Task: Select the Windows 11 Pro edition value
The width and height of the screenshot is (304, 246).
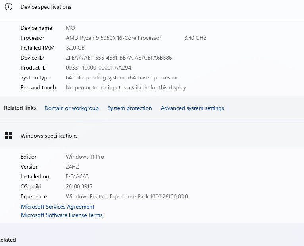Action: point(85,157)
